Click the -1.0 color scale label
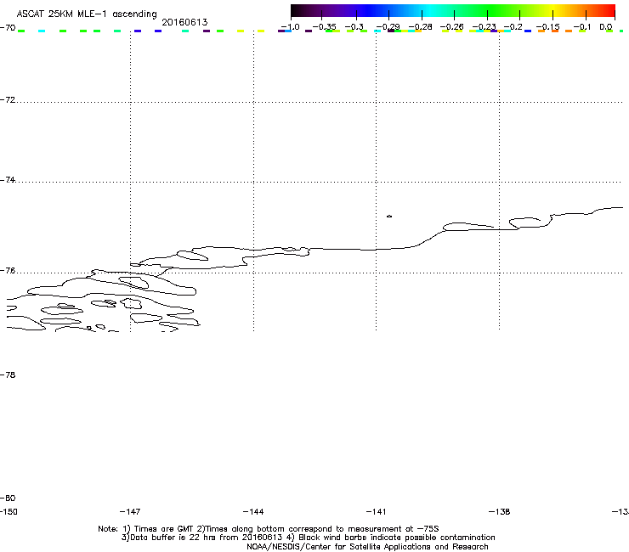Image resolution: width=629 pixels, height=552 pixels. coord(290,27)
